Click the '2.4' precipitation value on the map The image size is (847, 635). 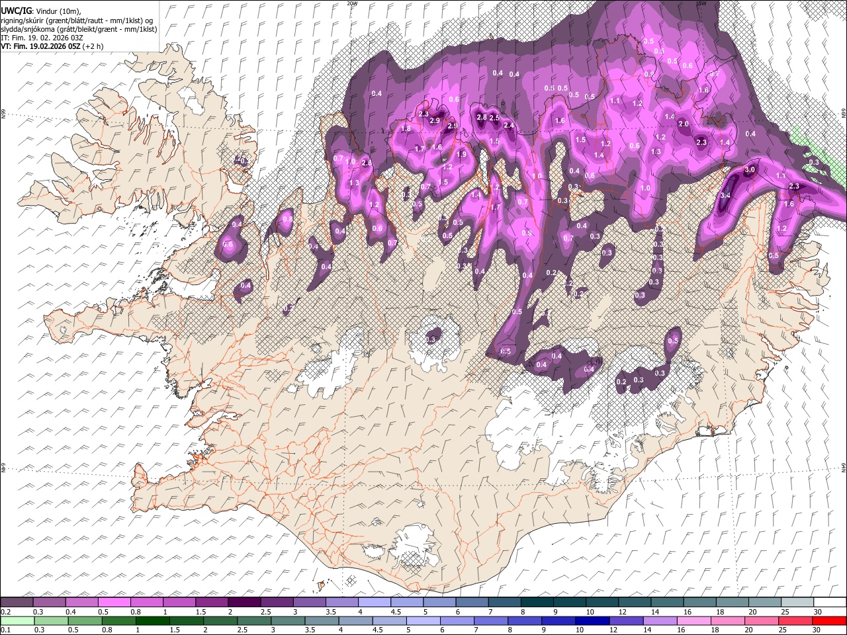pos(509,125)
